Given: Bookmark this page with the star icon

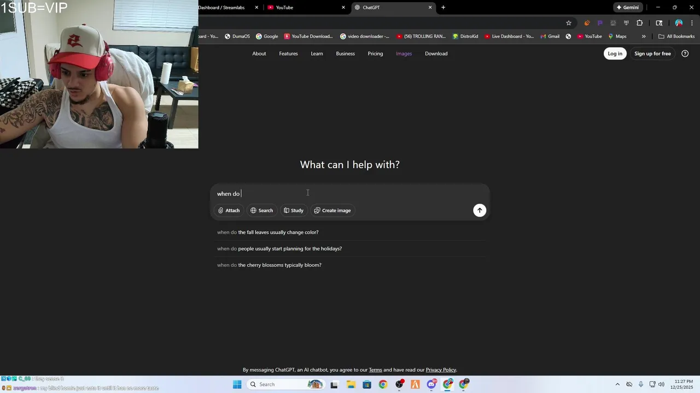Looking at the screenshot, I should tap(569, 23).
